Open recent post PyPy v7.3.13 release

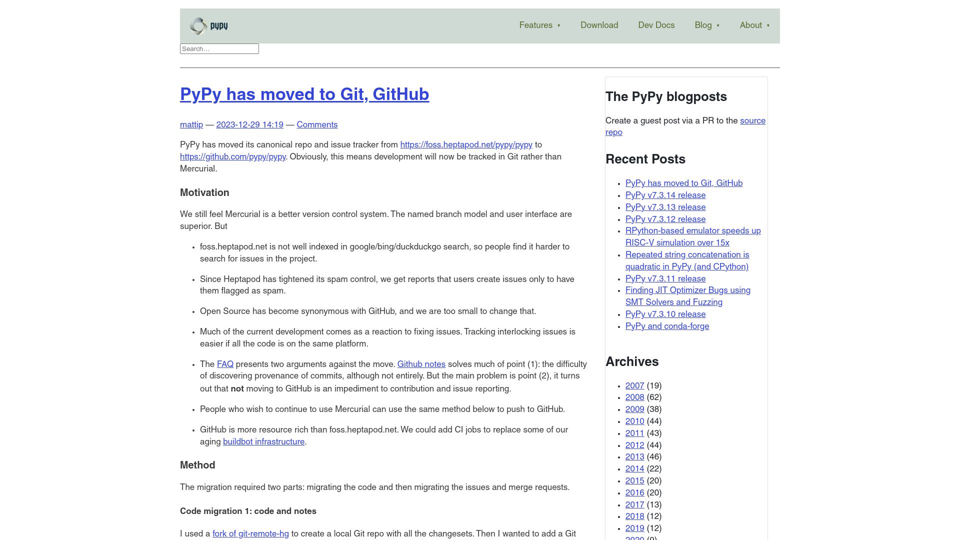pos(665,207)
